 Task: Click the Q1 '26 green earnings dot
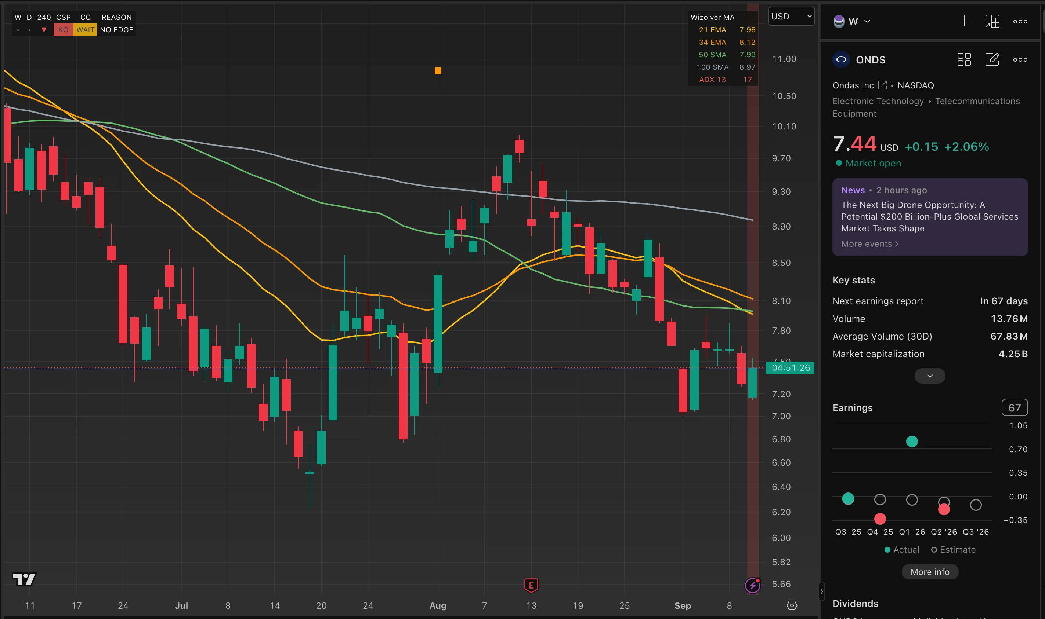tap(912, 441)
